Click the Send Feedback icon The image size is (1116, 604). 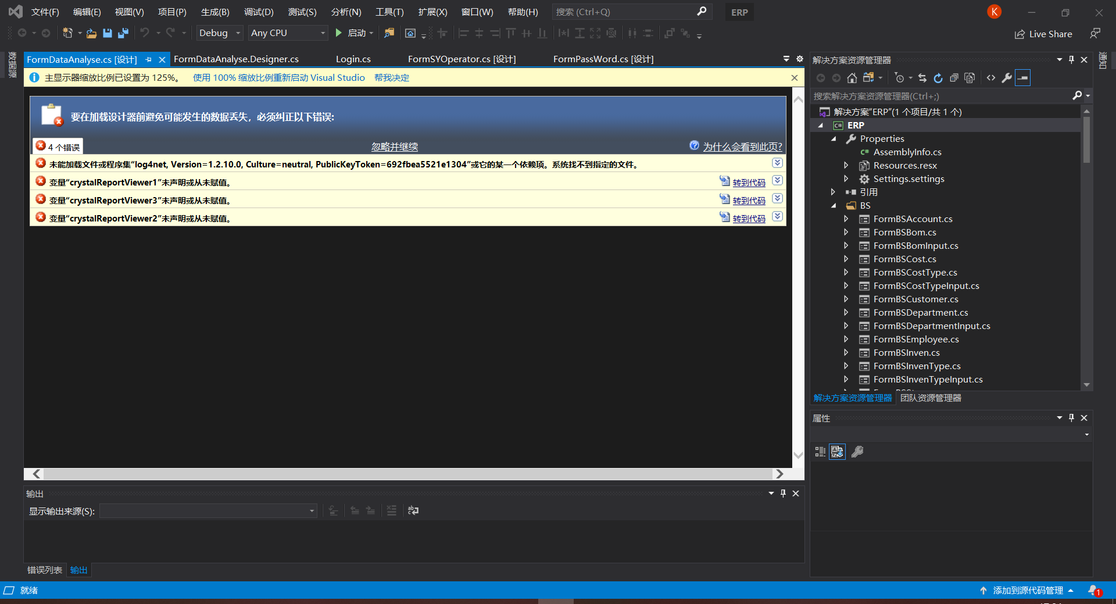tap(1095, 34)
